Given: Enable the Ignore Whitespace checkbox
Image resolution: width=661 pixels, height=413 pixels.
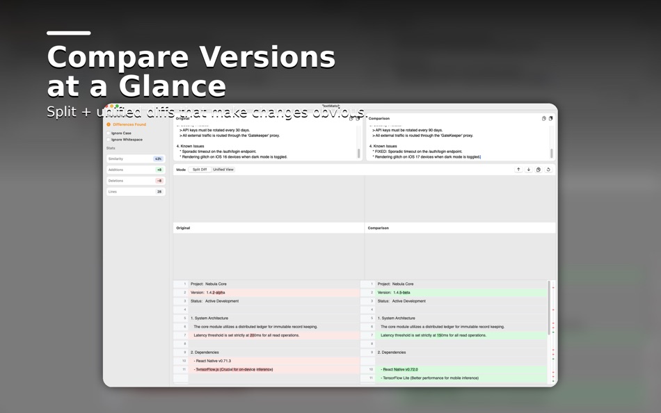Looking at the screenshot, I should pyautogui.click(x=109, y=140).
